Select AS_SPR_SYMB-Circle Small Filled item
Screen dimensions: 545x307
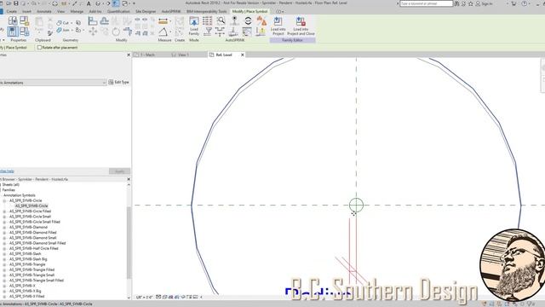point(34,222)
